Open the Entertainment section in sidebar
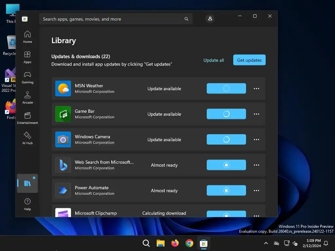335x251 pixels. pos(27,118)
